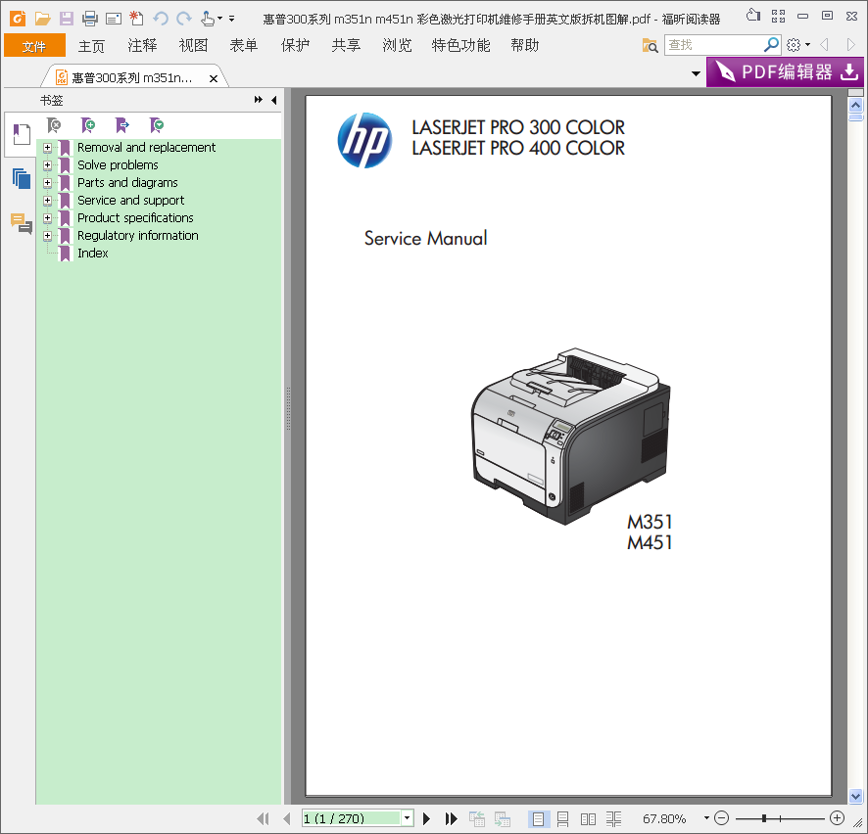868x834 pixels.
Task: Collapse the bookmarks panel arrow
Action: (274, 100)
